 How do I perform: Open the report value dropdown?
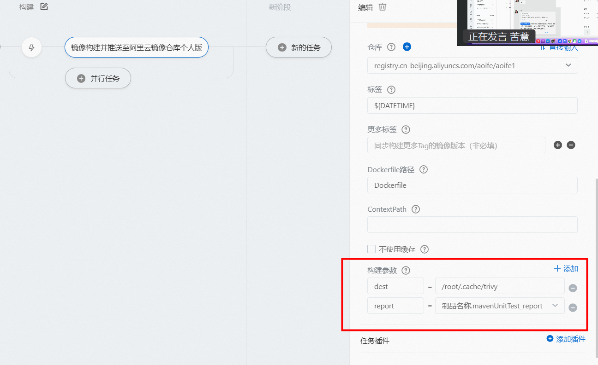[x=500, y=306]
